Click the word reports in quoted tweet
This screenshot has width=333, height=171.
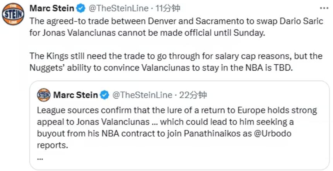tap(52, 145)
